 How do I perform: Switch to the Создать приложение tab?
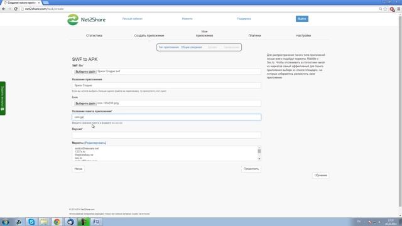149,36
